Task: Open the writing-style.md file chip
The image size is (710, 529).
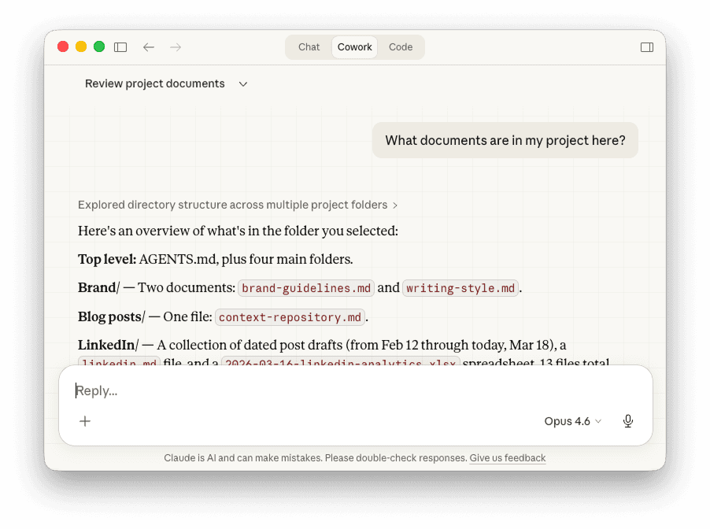Action: pos(460,288)
